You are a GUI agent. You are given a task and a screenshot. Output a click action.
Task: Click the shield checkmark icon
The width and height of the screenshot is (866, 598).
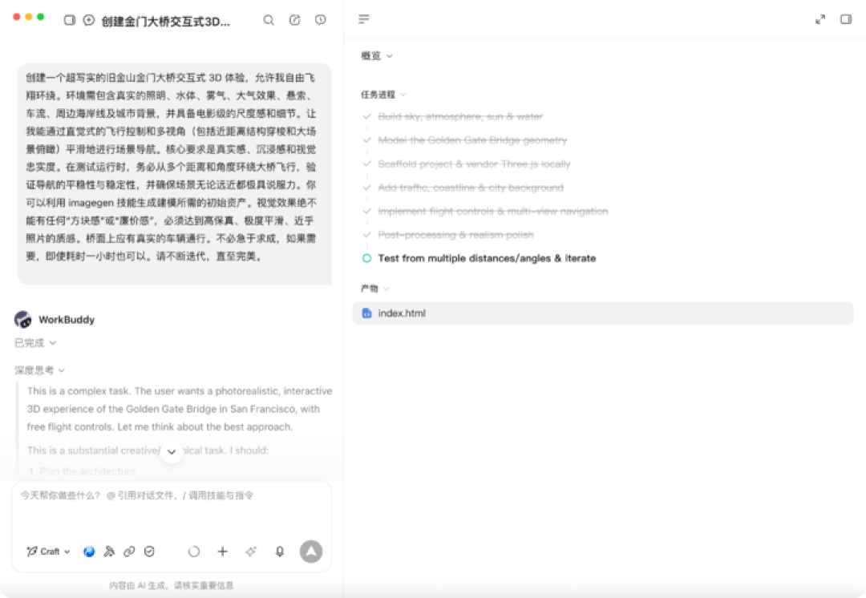tap(149, 551)
